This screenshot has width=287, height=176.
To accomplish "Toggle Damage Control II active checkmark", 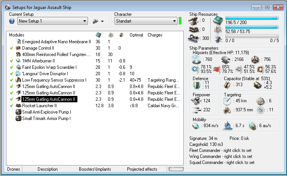I will point(11,48).
